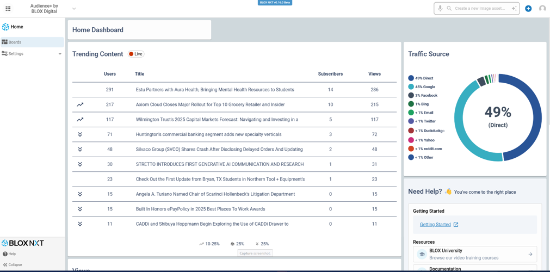Click the down-chevrons icon on Huntington's row

pyautogui.click(x=80, y=134)
